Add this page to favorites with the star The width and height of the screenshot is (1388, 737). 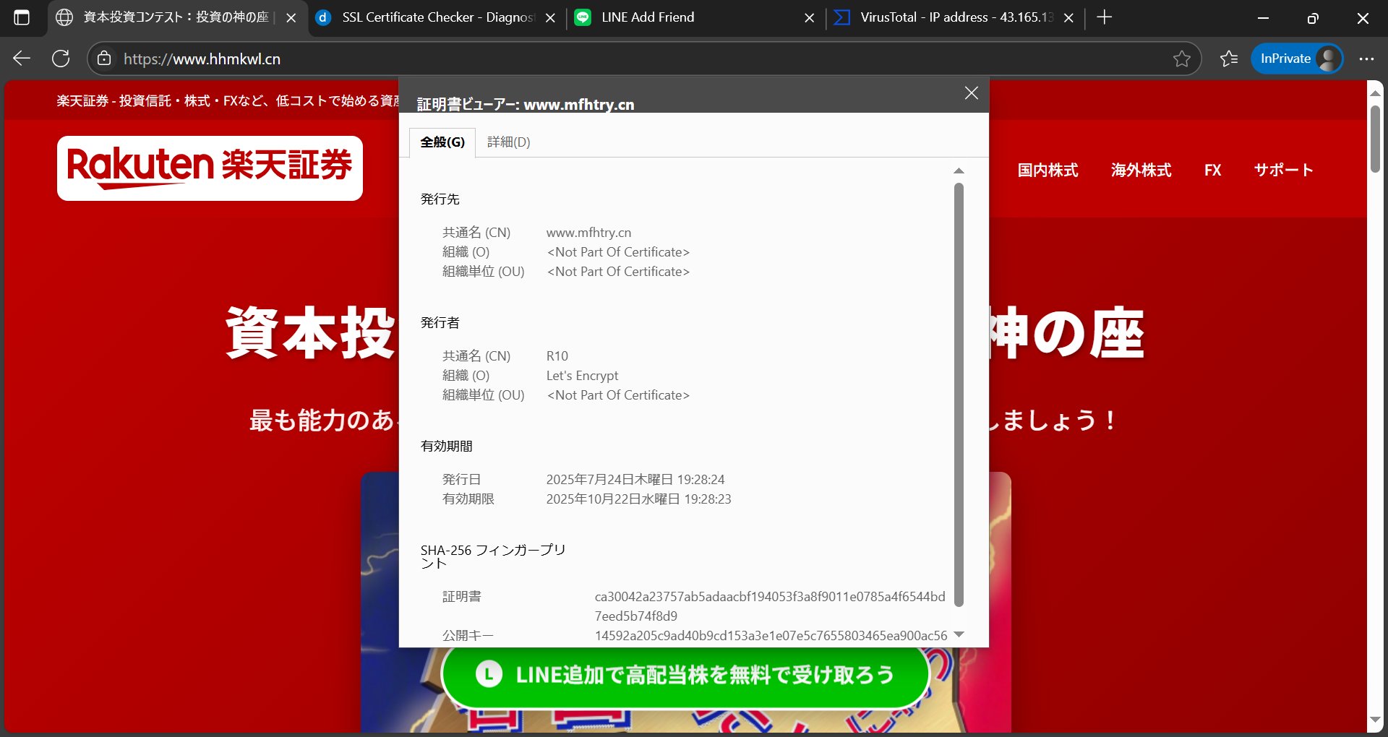click(1181, 59)
